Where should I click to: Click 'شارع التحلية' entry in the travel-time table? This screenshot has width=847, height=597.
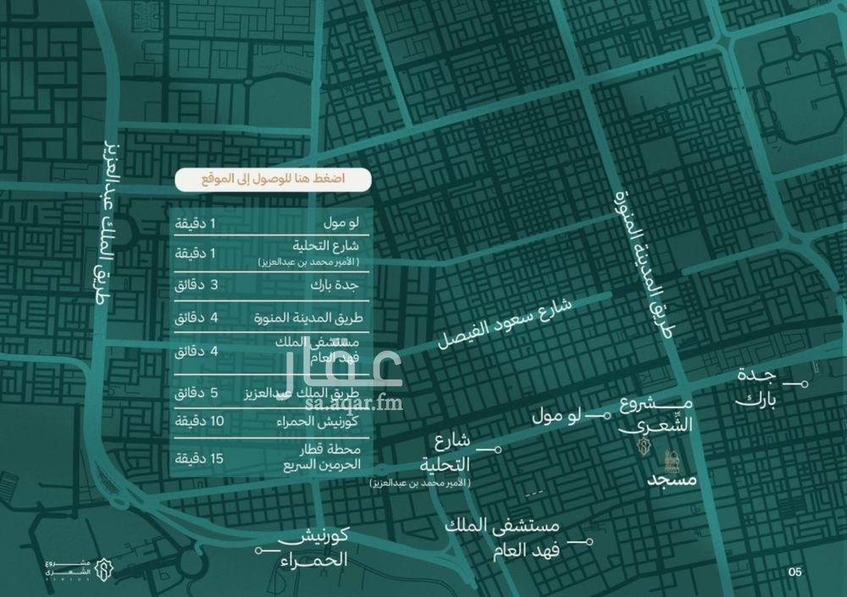pyautogui.click(x=326, y=246)
